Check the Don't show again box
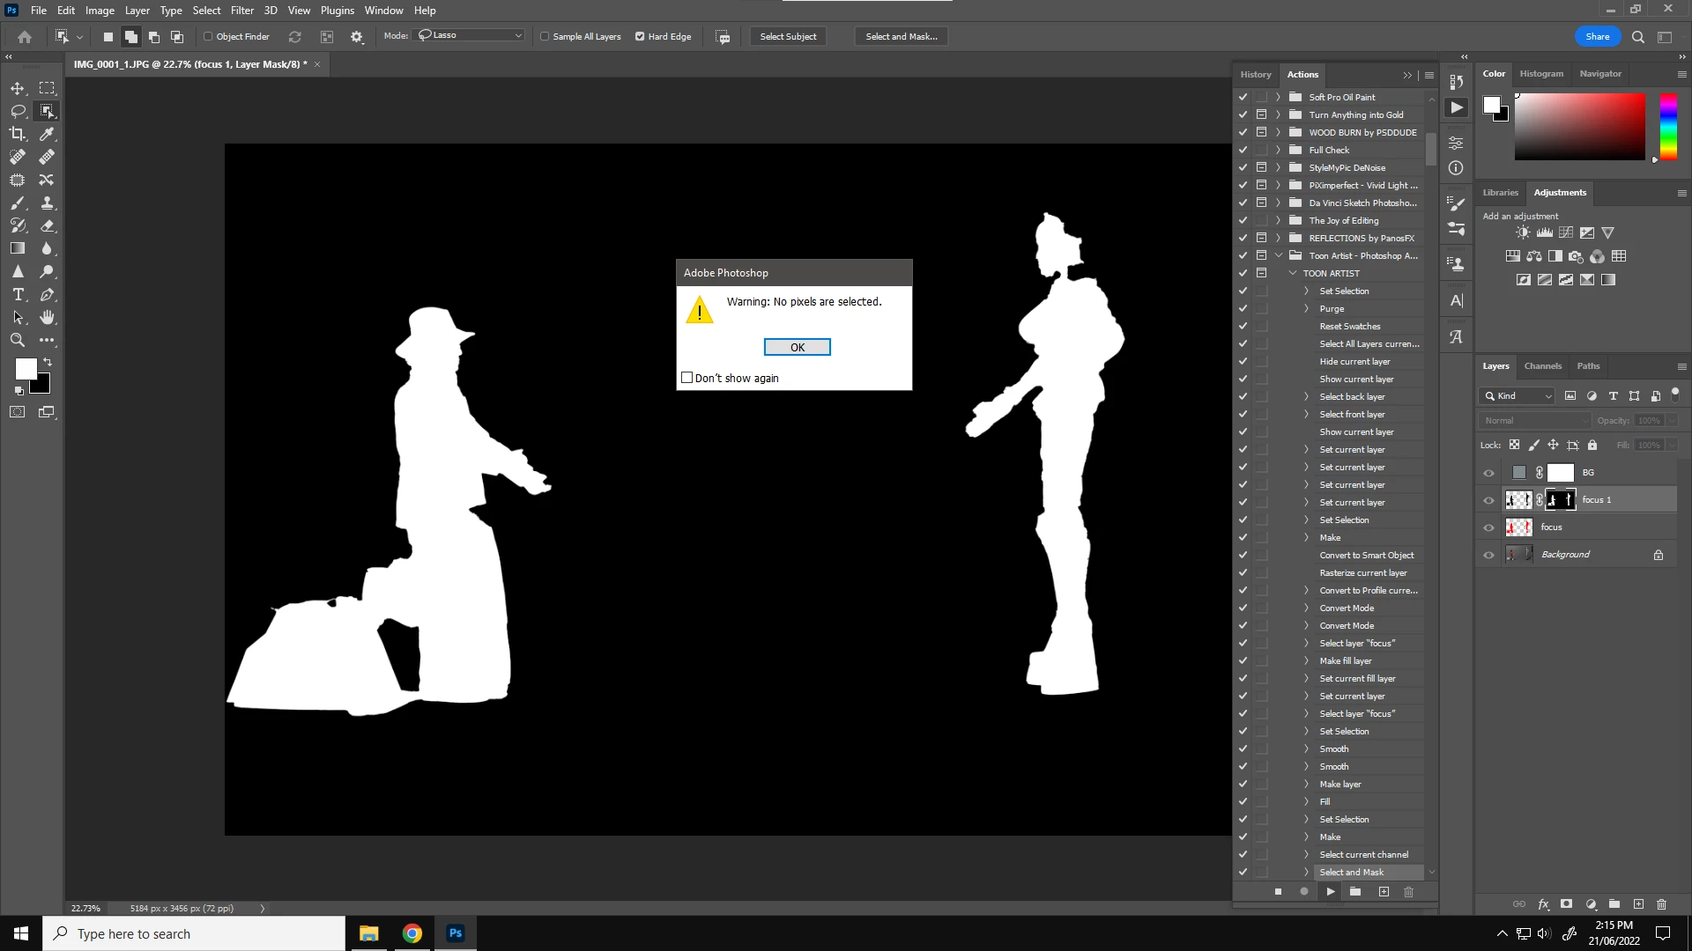 (687, 378)
